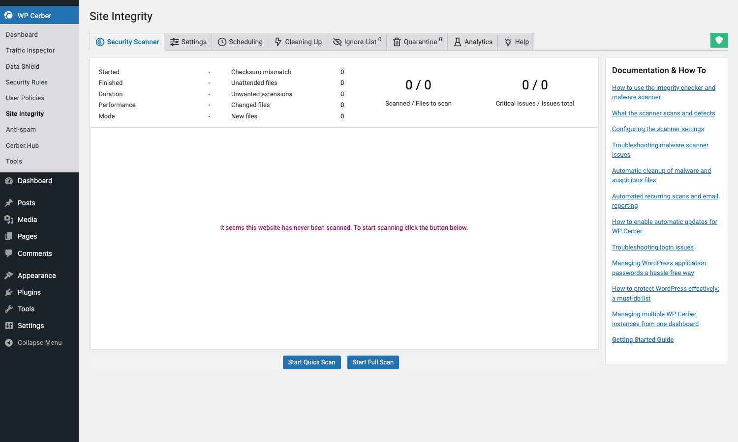
Task: Open the Scheduling tab
Action: pyautogui.click(x=240, y=42)
